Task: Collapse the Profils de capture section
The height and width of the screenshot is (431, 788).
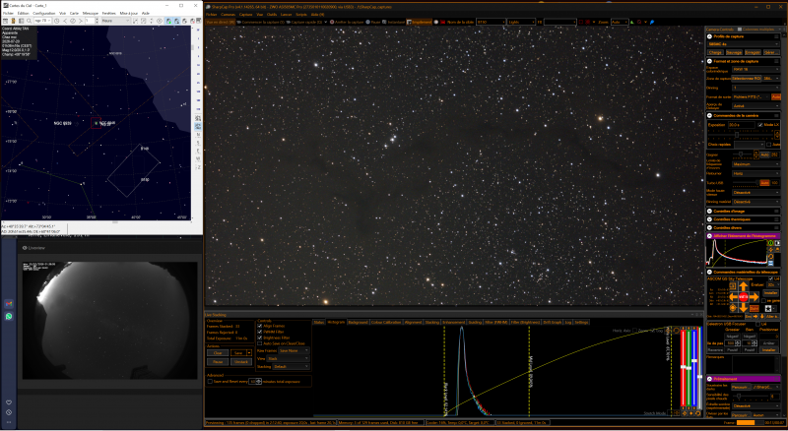Action: 709,36
